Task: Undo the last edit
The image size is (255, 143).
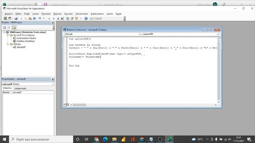Action: pos(40,19)
